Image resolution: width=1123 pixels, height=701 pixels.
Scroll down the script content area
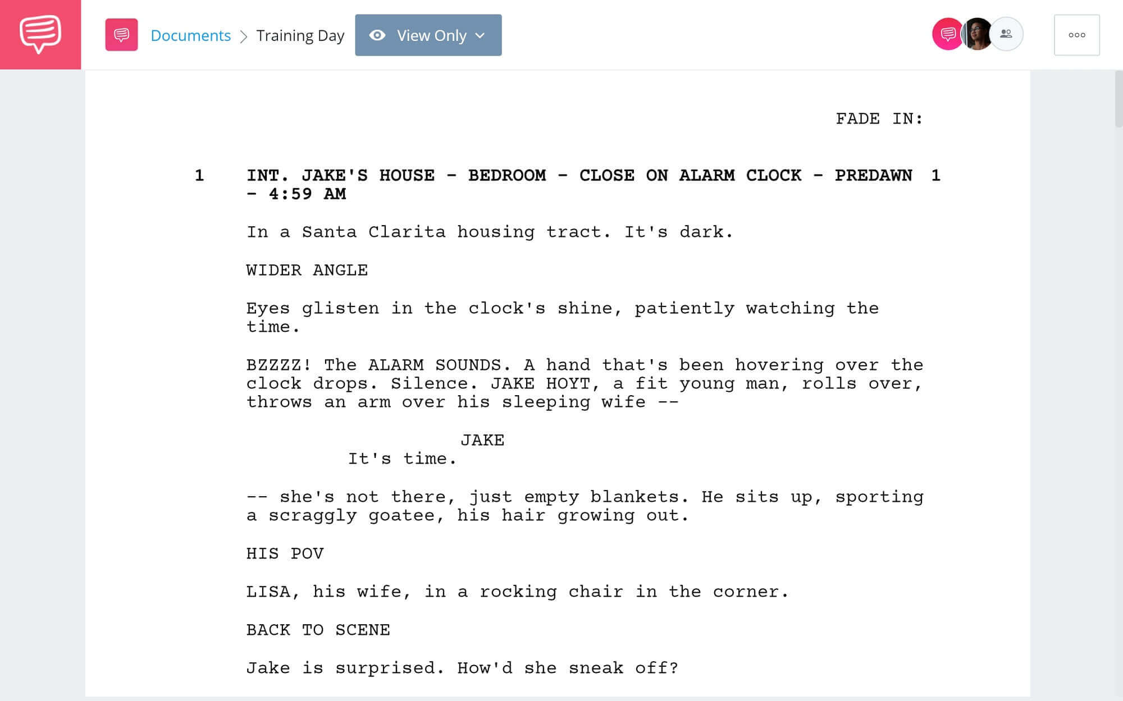coord(1118,404)
